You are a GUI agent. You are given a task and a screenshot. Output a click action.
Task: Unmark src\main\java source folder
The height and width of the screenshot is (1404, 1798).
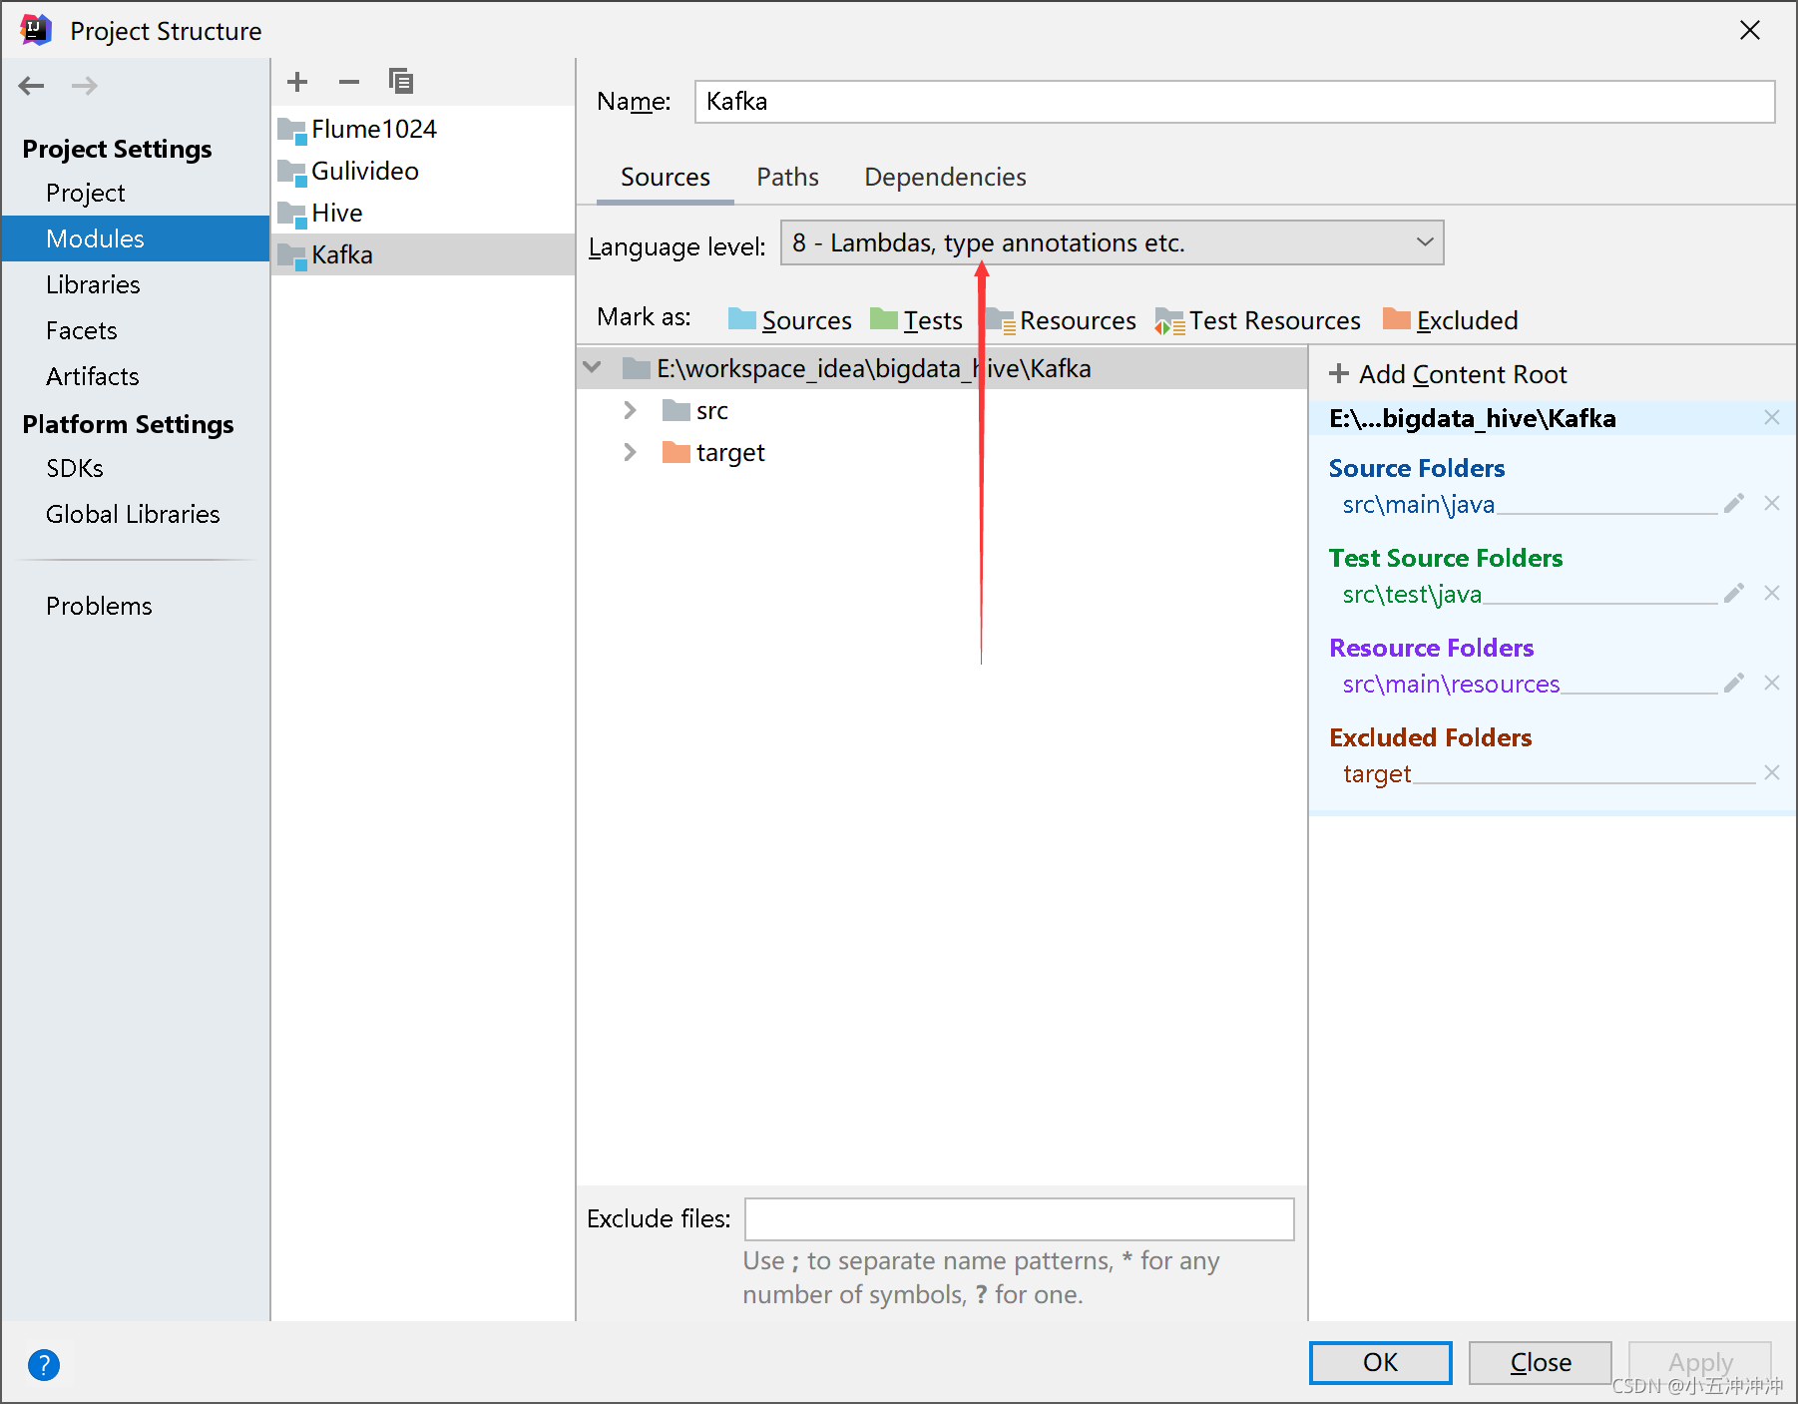click(x=1772, y=503)
